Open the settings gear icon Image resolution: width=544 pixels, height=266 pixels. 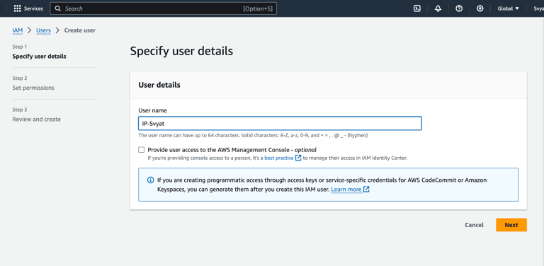point(480,8)
